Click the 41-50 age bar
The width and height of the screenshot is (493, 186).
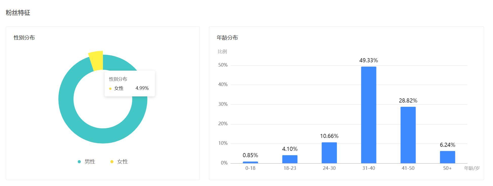click(x=408, y=135)
